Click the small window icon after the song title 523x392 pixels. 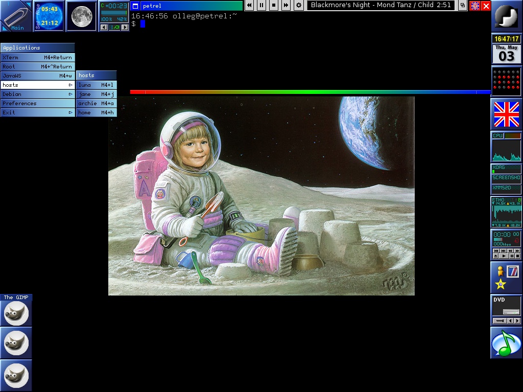tap(463, 5)
